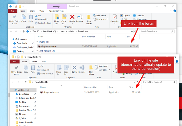Click Local Disk (C:) in address path
The height and width of the screenshot is (126, 182).
49,31
